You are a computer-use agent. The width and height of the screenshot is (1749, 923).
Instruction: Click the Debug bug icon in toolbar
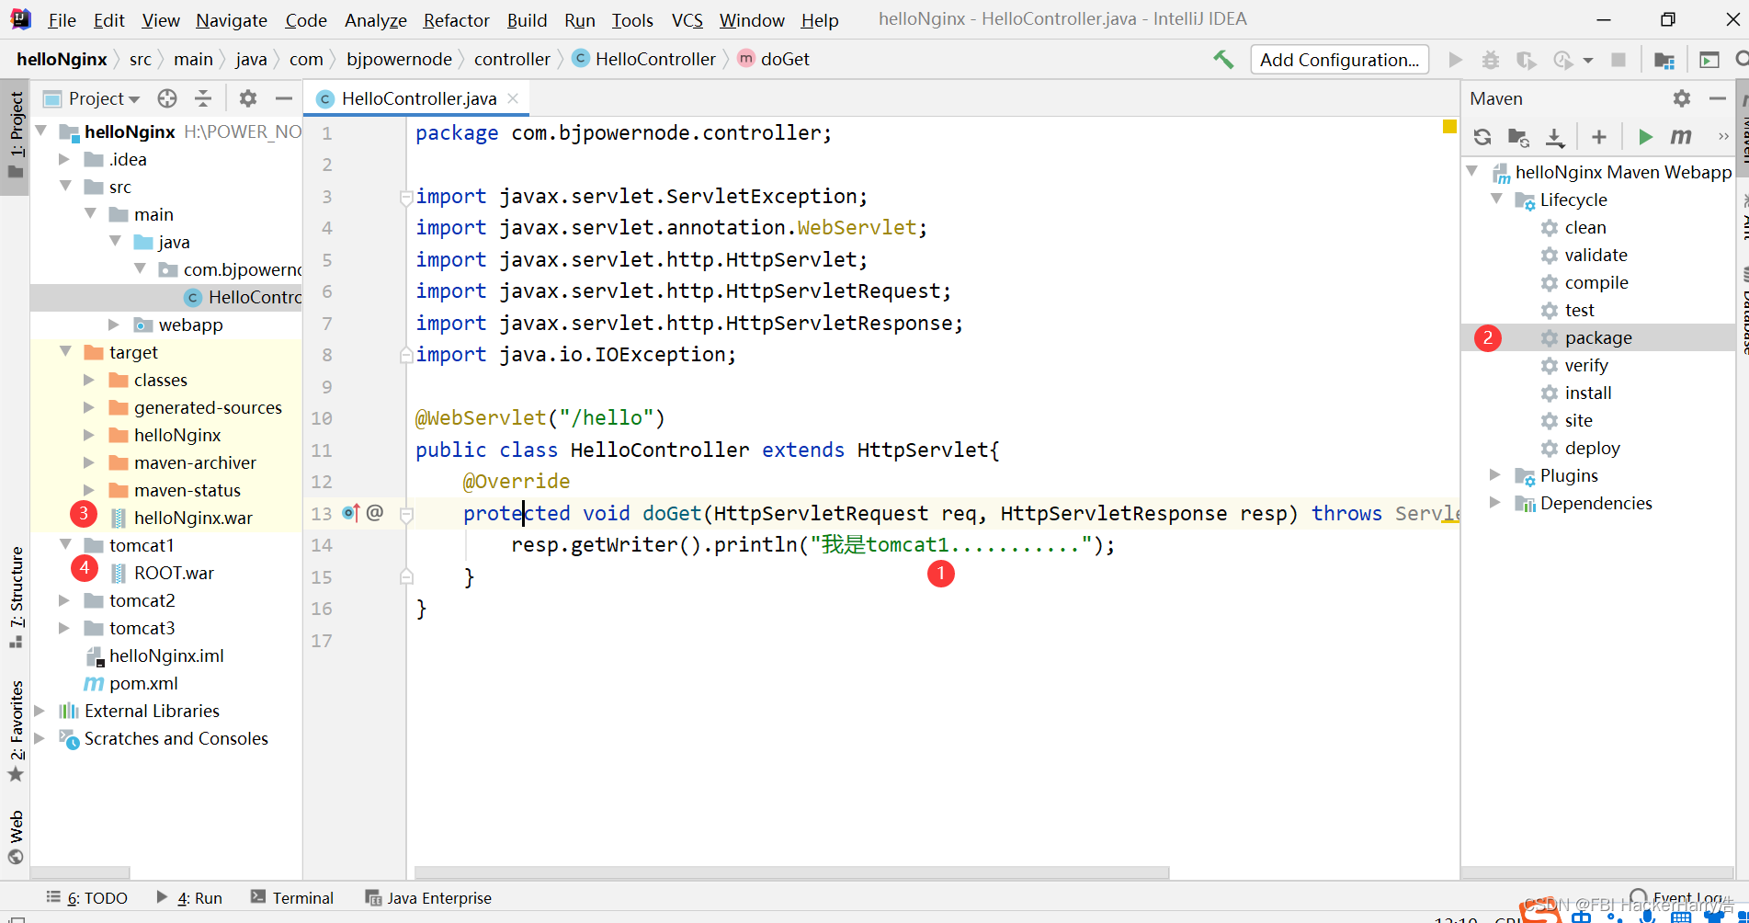[x=1490, y=60]
